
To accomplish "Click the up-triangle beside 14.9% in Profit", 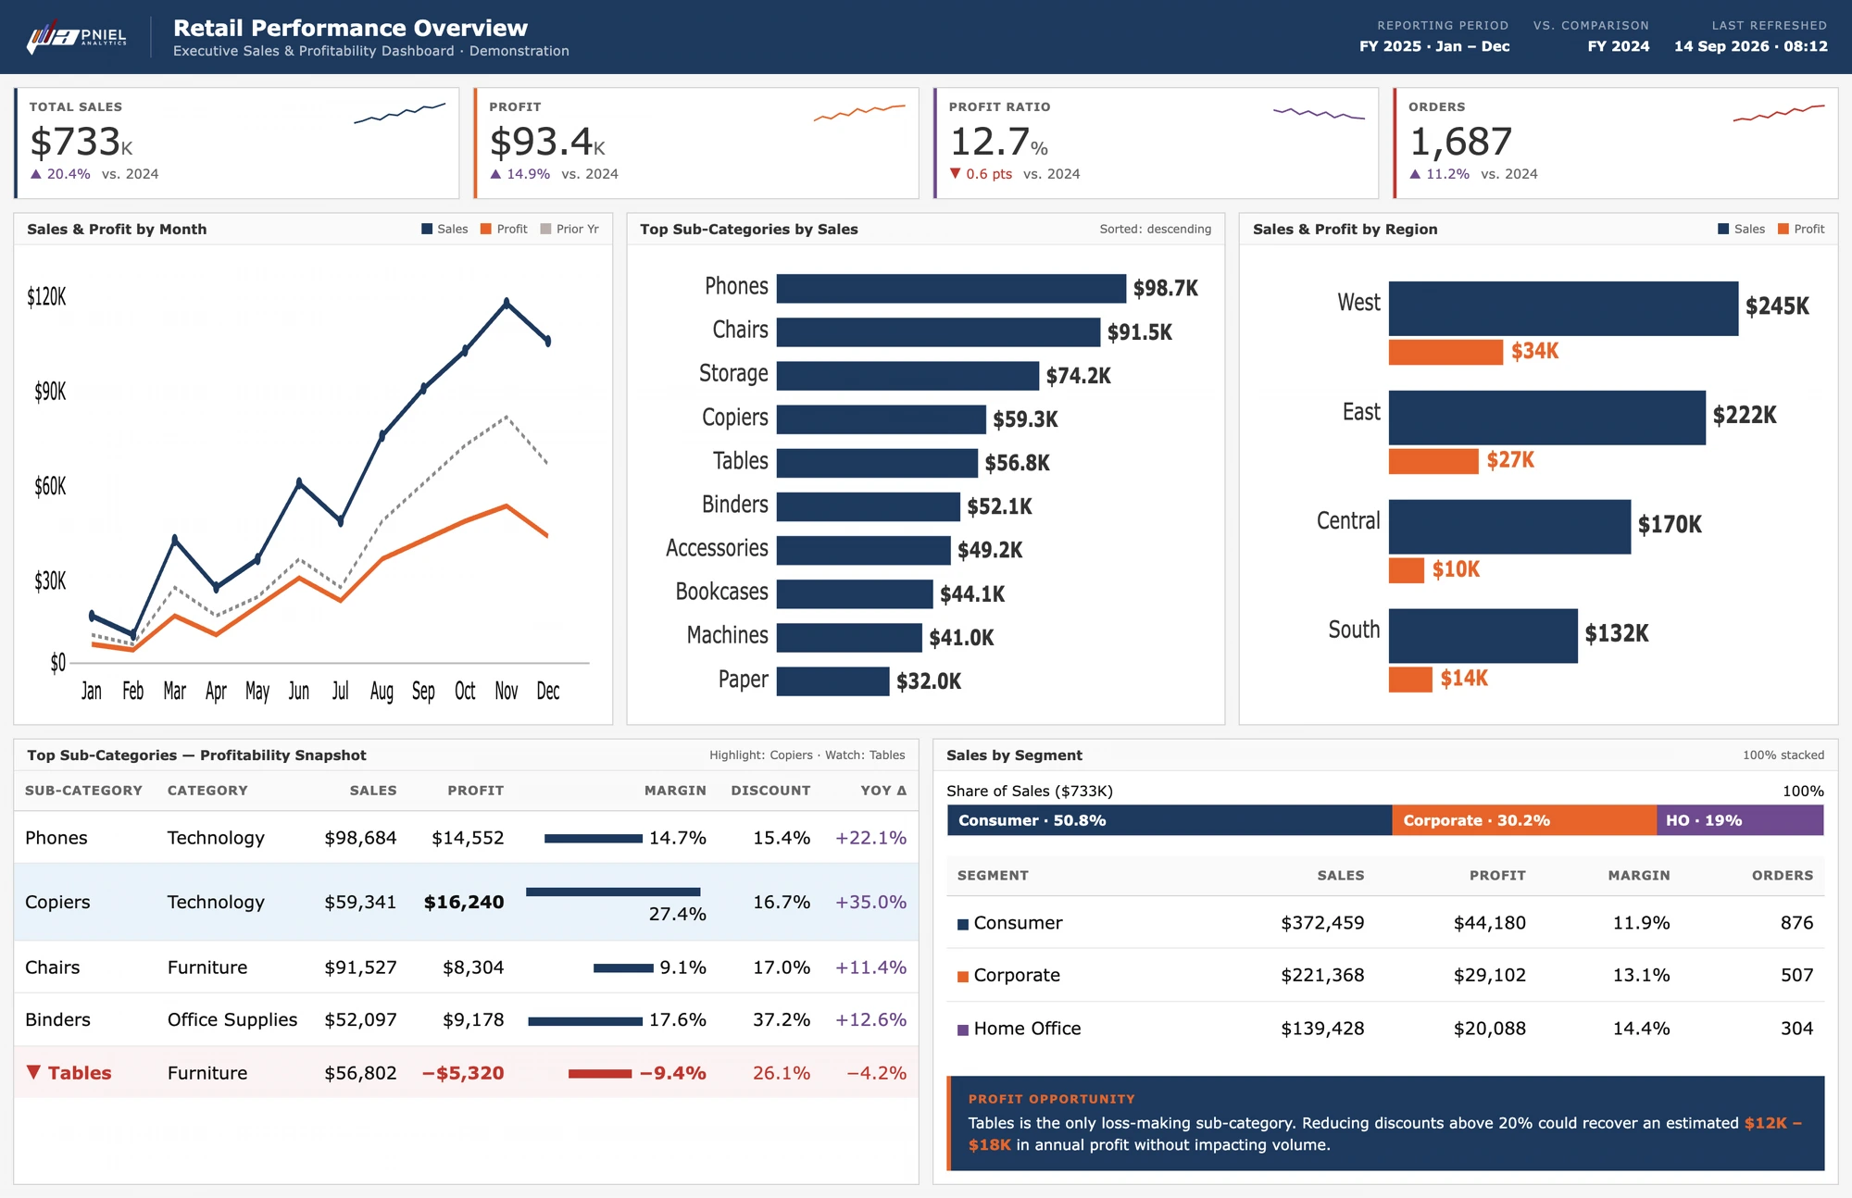I will point(495,174).
